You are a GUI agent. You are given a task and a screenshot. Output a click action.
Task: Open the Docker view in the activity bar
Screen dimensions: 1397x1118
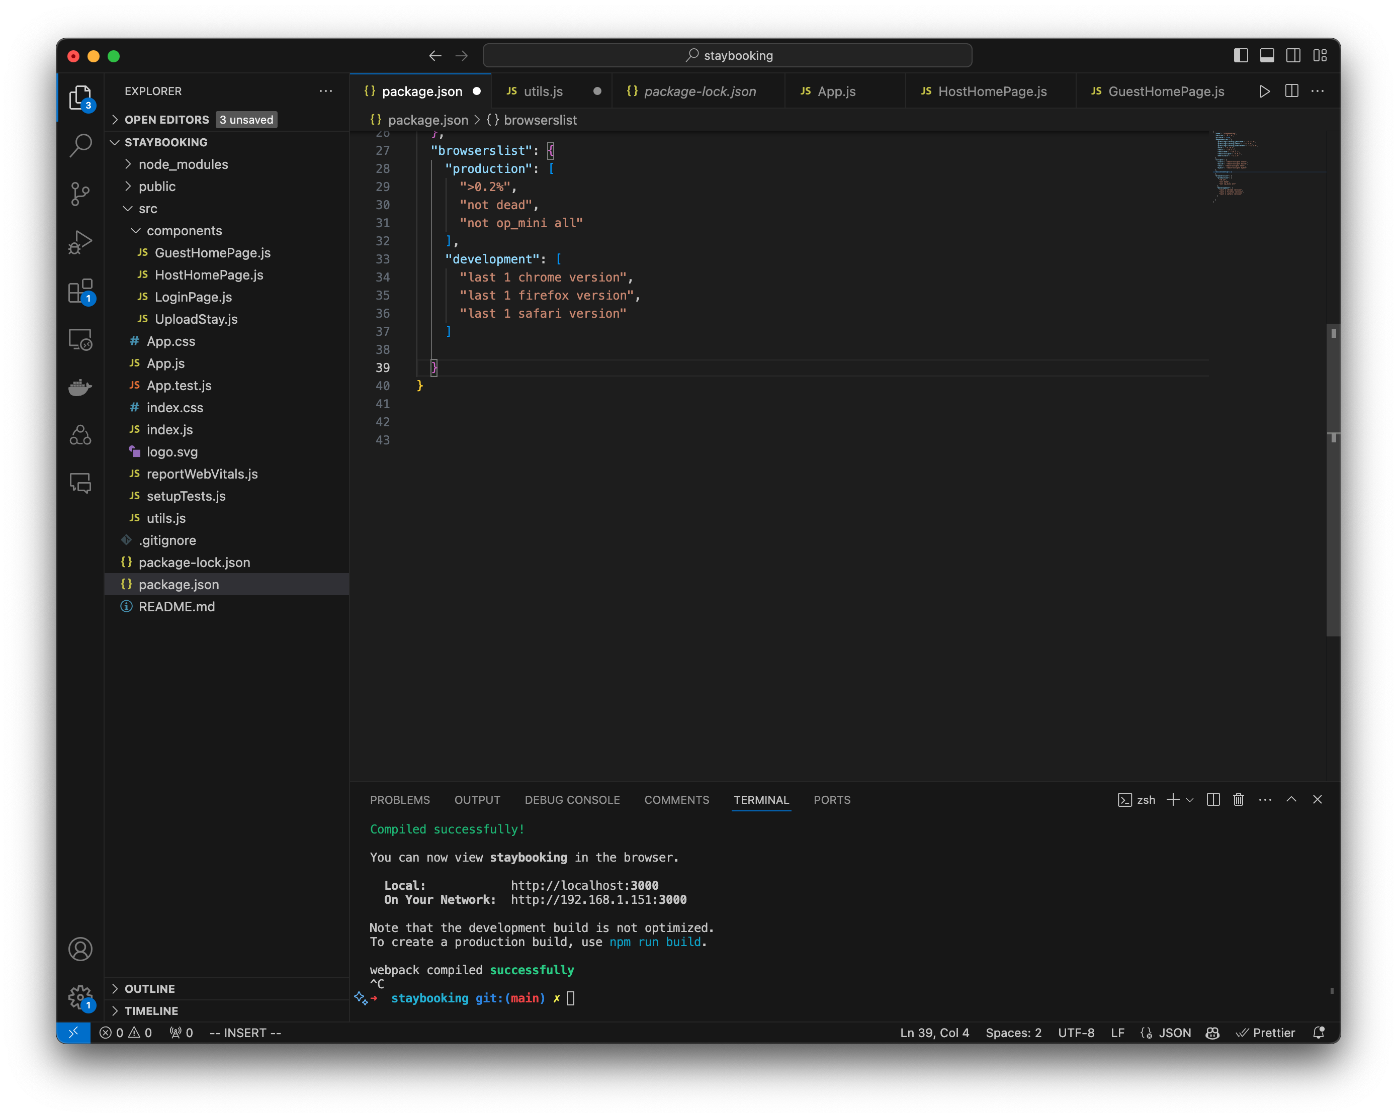[80, 388]
